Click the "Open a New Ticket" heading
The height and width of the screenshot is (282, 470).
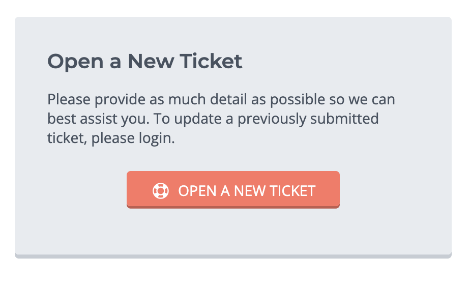click(144, 62)
